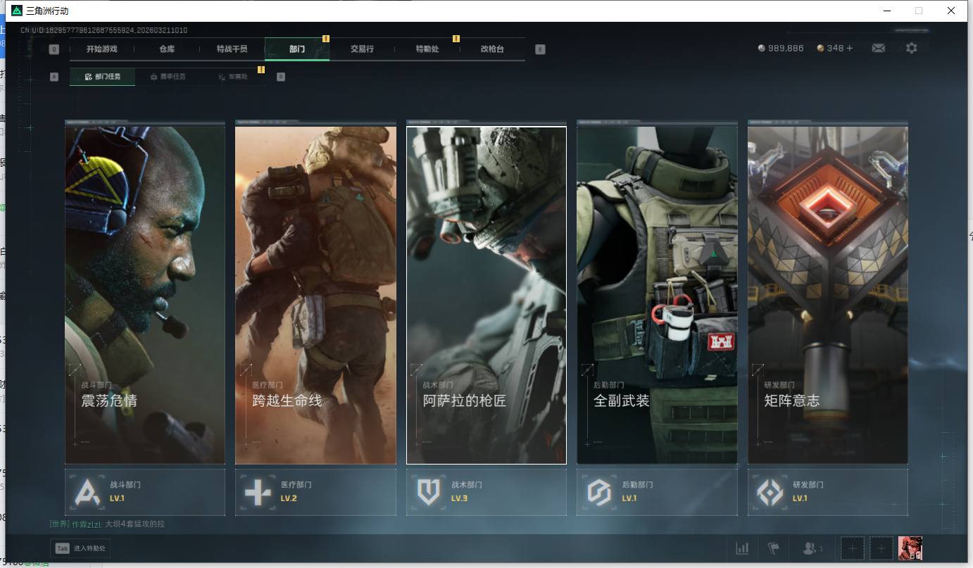
Task: Click the 研发部门 diamond emblem icon
Action: 770,492
